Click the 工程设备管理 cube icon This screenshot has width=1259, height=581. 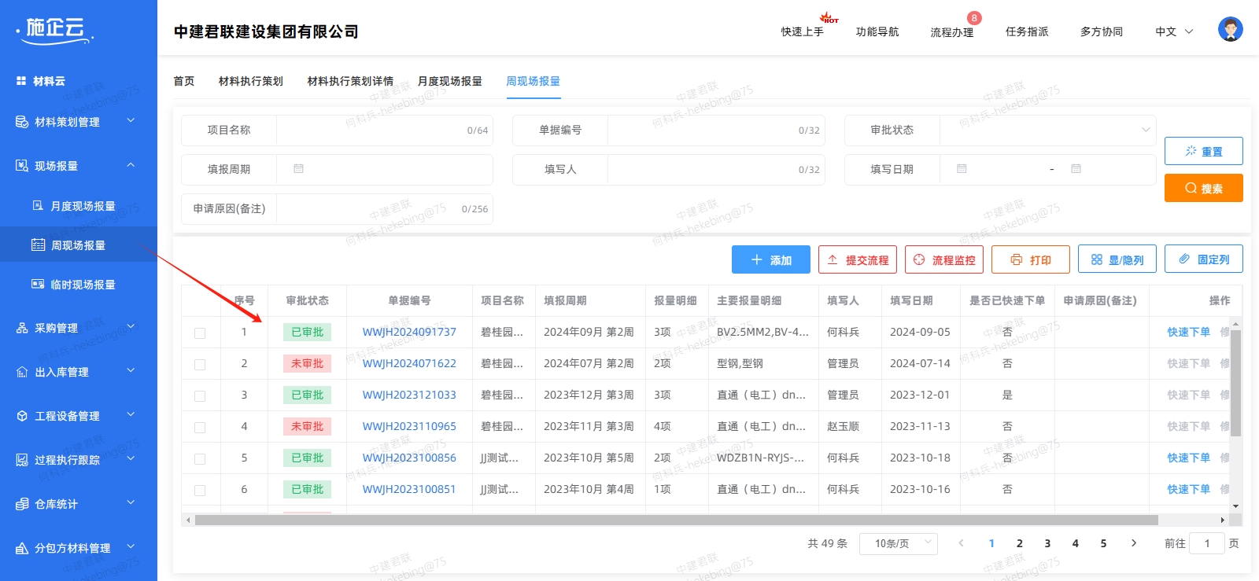click(22, 416)
